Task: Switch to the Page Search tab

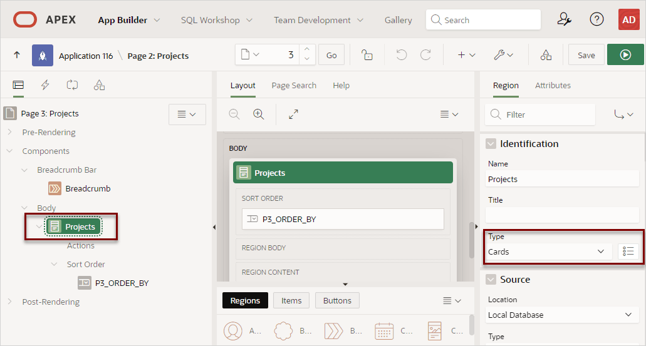Action: tap(294, 85)
